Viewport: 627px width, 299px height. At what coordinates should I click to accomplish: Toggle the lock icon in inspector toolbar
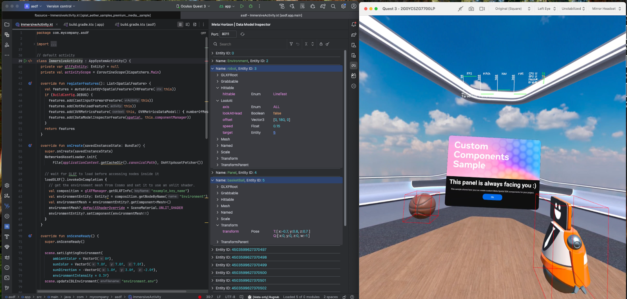321,44
